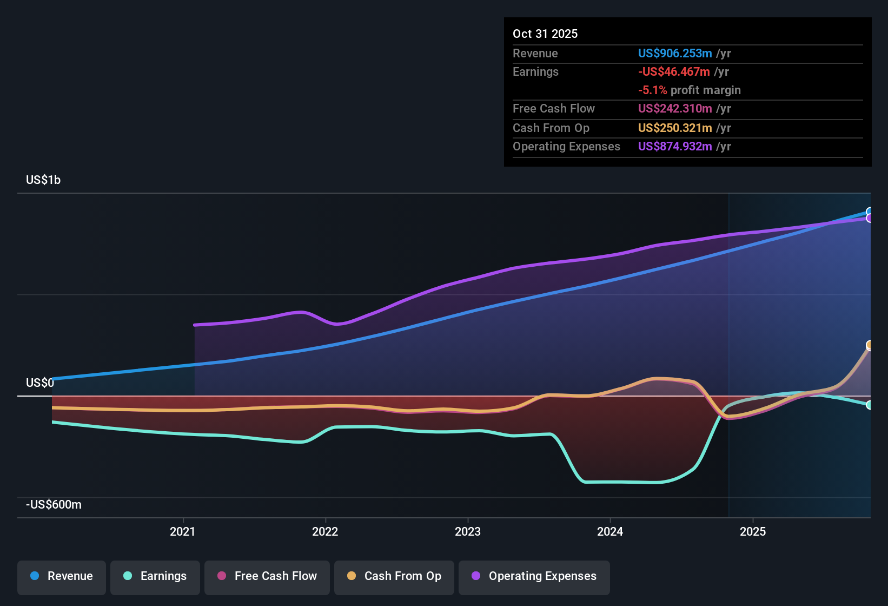Select the pink Free Cash Flow legend dot
This screenshot has height=606, width=888.
pyautogui.click(x=221, y=576)
